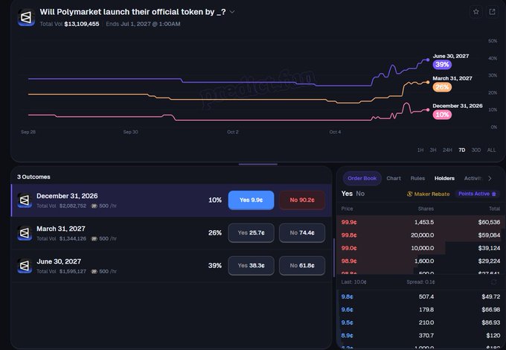506x350 pixels.
Task: Switch order book to No side
Action: pos(360,194)
